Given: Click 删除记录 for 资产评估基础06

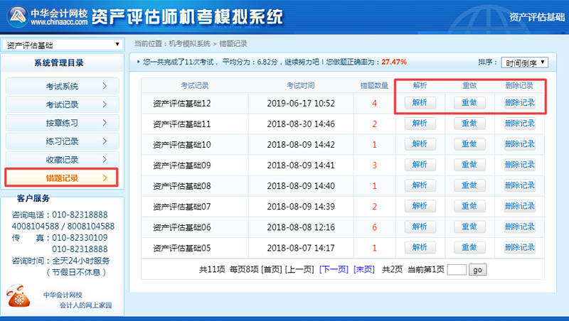Looking at the screenshot, I should 520,227.
